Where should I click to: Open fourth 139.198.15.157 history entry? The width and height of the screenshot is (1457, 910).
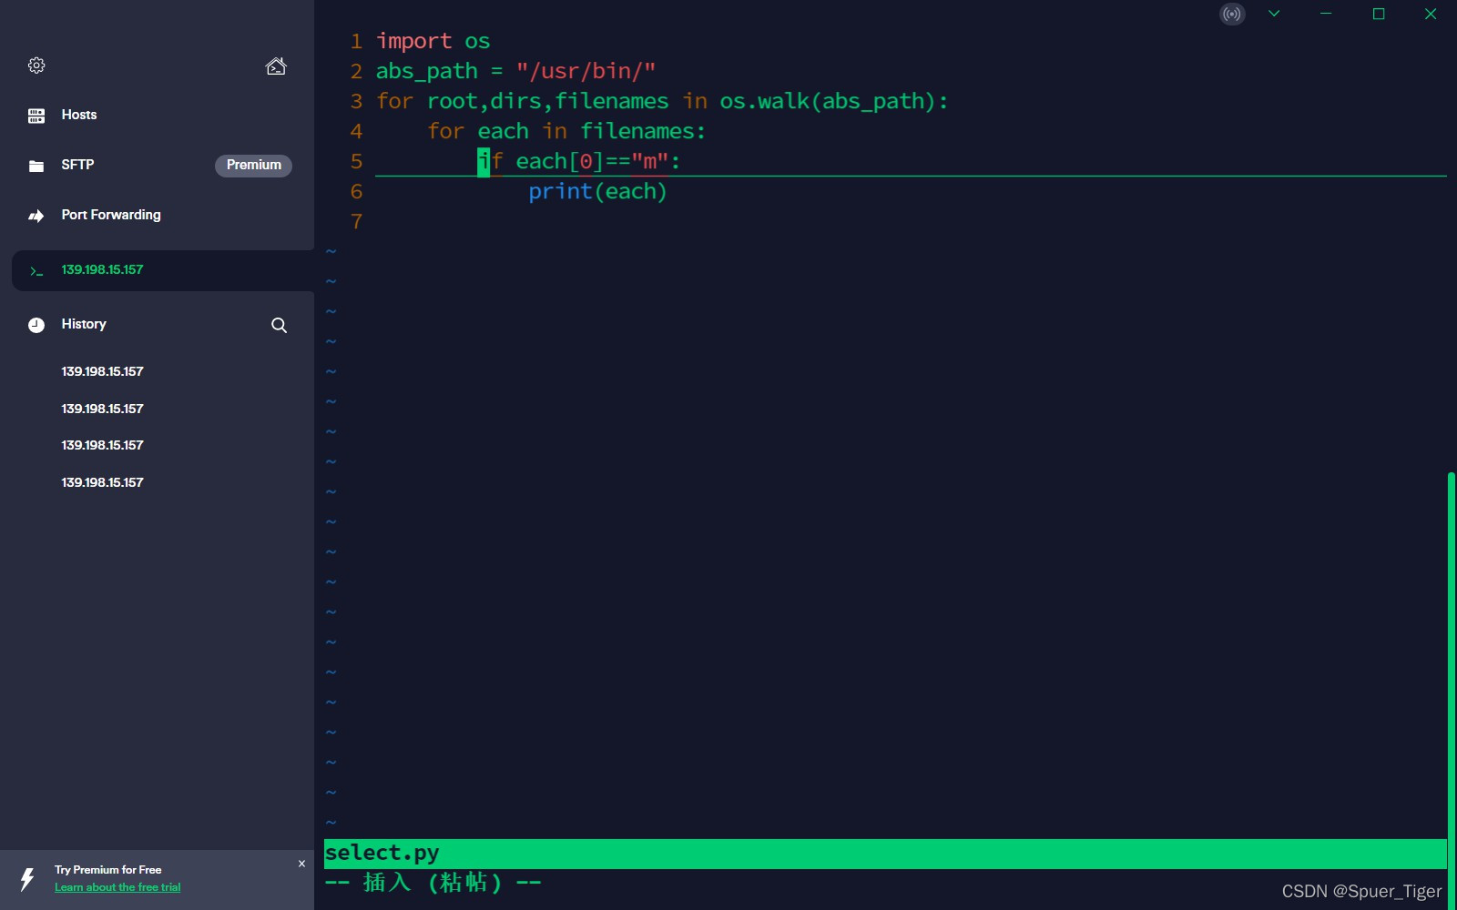click(x=102, y=482)
